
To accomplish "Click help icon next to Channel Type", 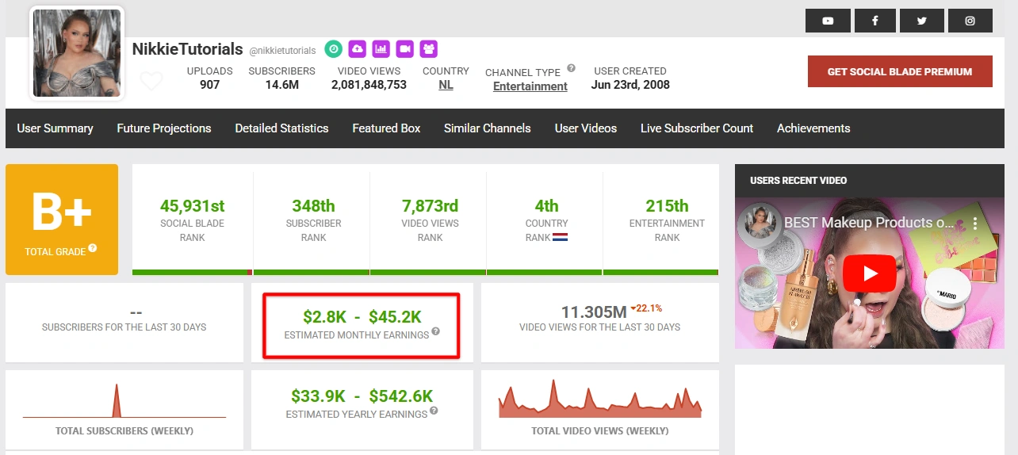I will pyautogui.click(x=571, y=68).
